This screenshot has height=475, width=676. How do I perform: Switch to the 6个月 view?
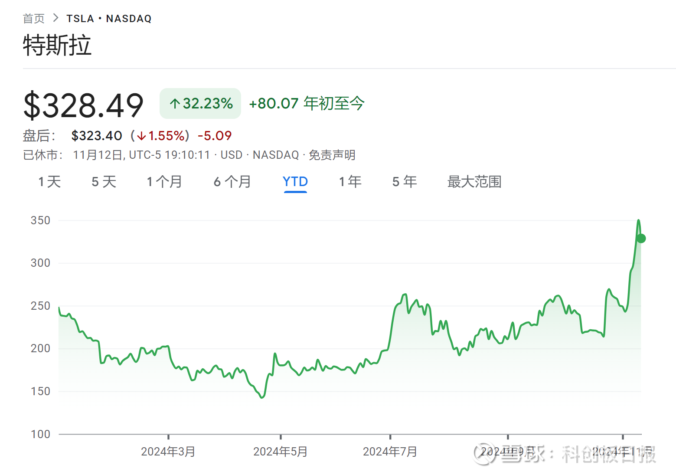click(x=232, y=182)
